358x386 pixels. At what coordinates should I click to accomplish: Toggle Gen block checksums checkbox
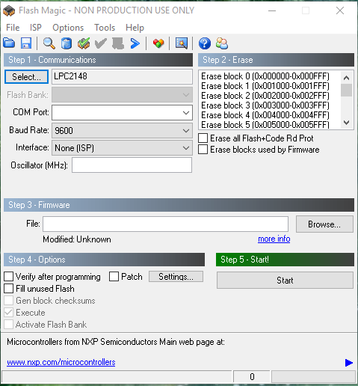pyautogui.click(x=9, y=300)
